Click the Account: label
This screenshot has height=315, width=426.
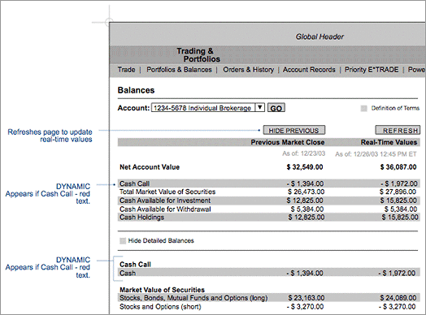(x=133, y=108)
